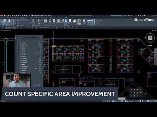Open the named views dropdown list
This screenshot has height=117, width=157.
pyautogui.click(x=20, y=20)
